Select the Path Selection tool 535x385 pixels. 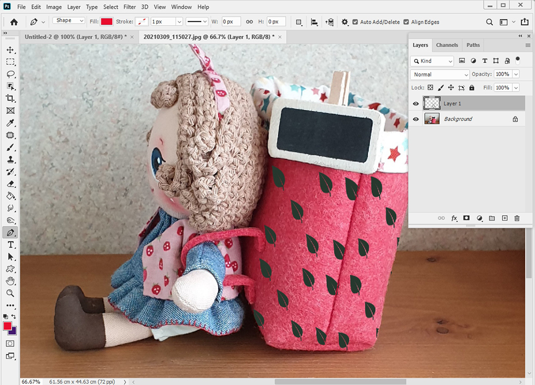pyautogui.click(x=10, y=257)
